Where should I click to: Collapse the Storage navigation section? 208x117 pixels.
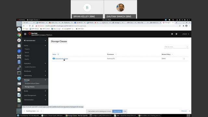35,80
